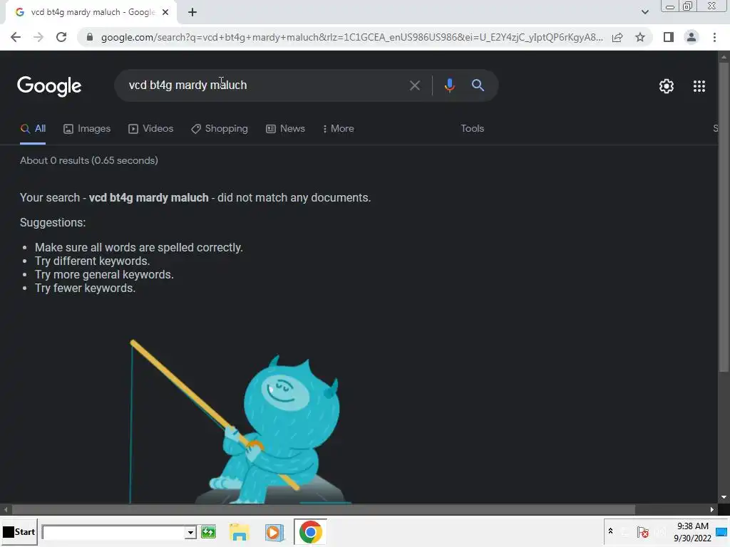
Task: Click the horizontal scrollbar left arrow
Action: pos(6,510)
